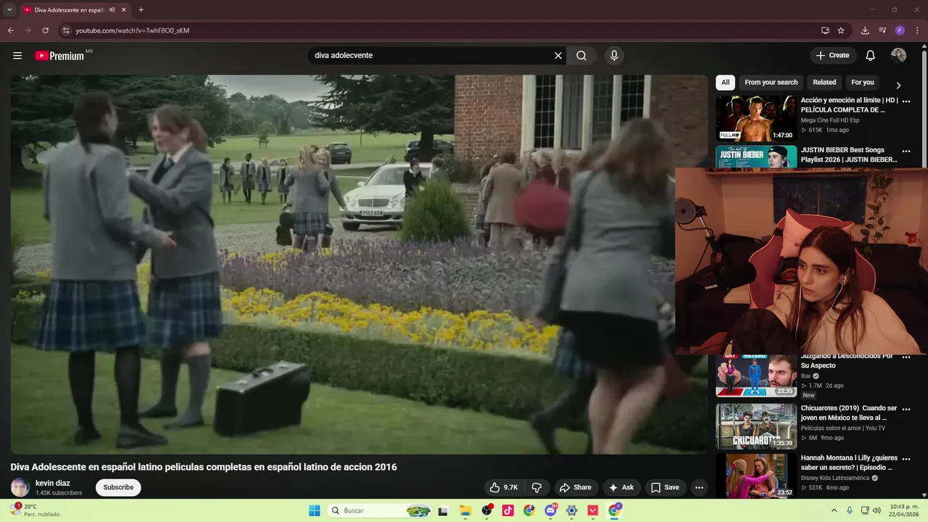Open the Windows Start menu
Screen dimensions: 928x522
[315, 510]
